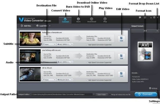Click the file name 'you belong with me.avi'
160x104 pixels.
point(51,50)
